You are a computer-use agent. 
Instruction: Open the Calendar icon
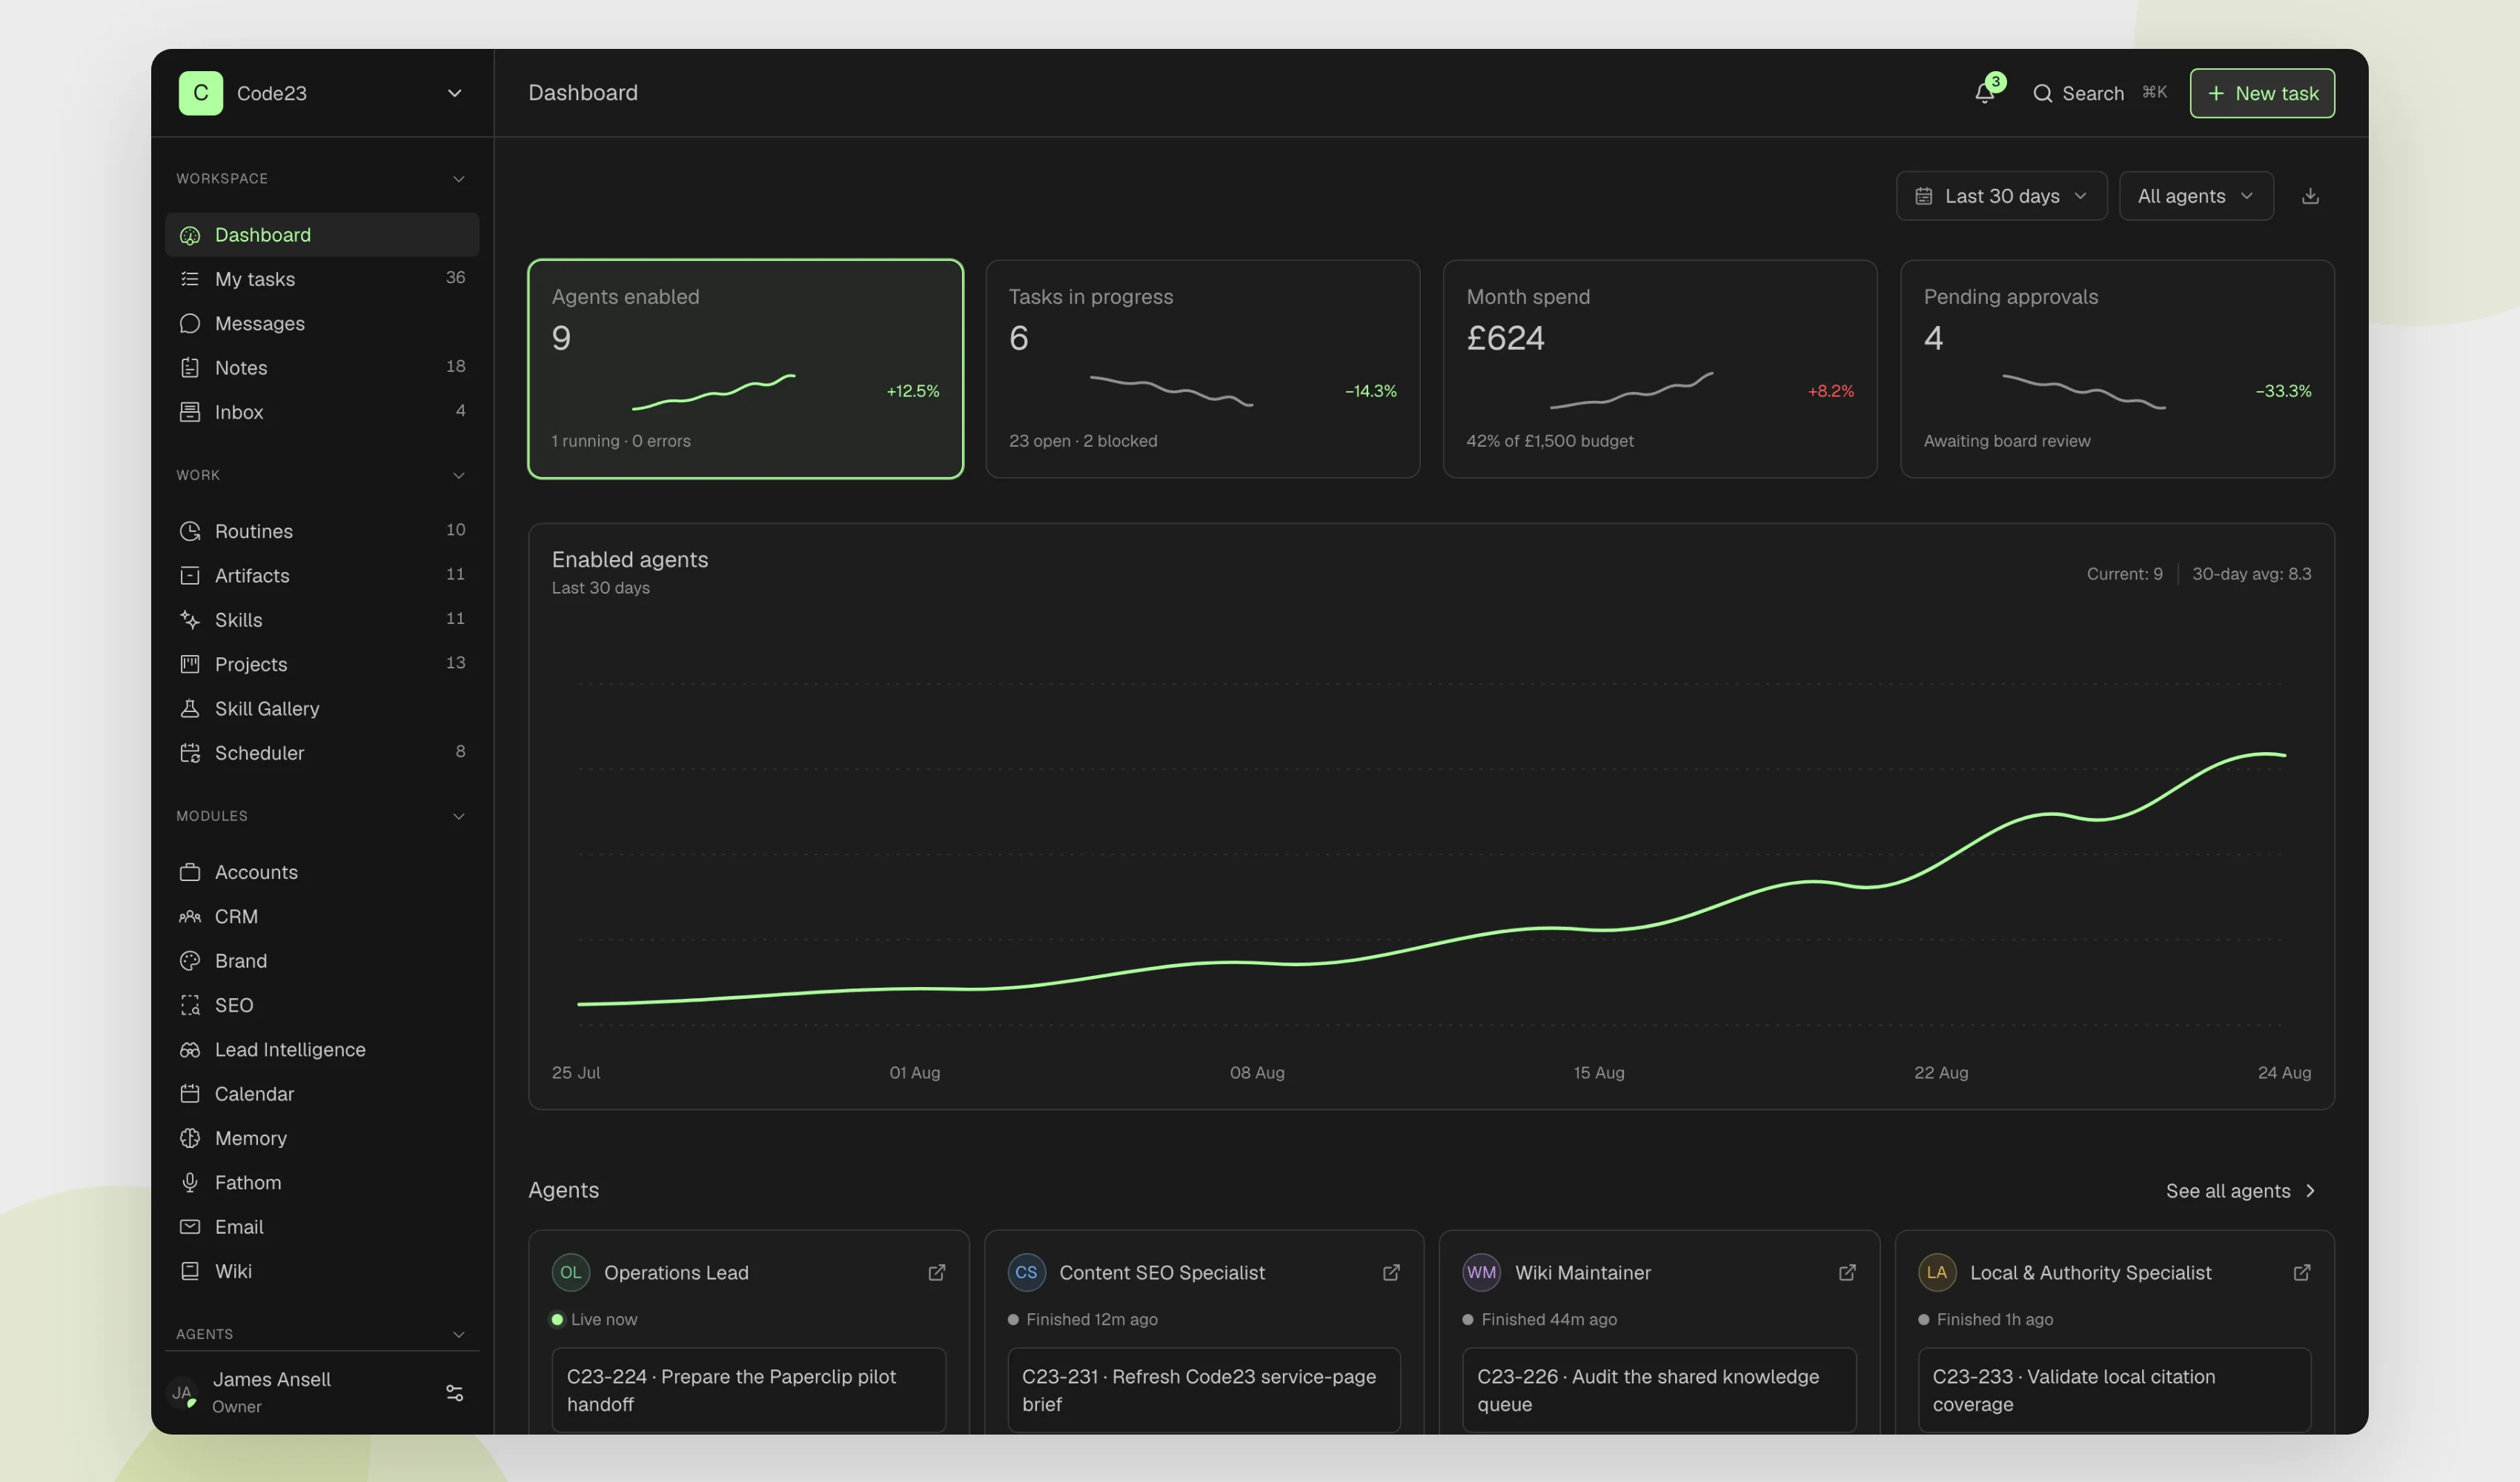click(190, 1094)
